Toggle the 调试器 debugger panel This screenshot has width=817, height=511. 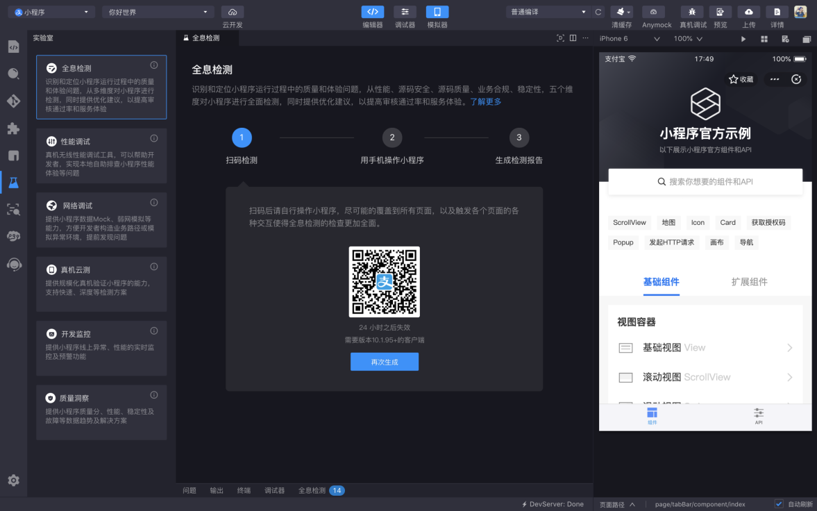click(405, 12)
